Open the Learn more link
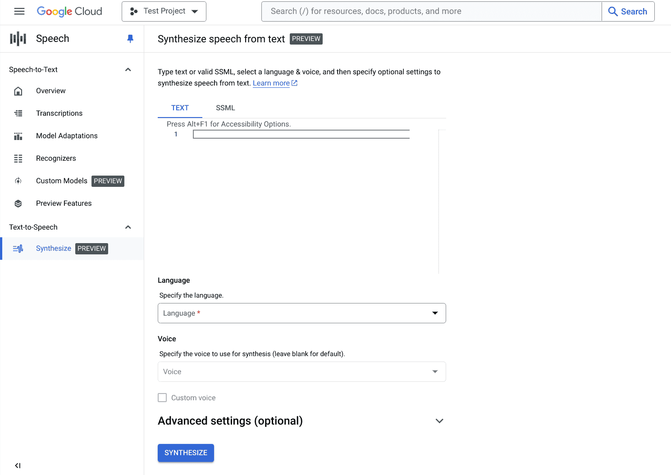The image size is (671, 475). tap(271, 83)
